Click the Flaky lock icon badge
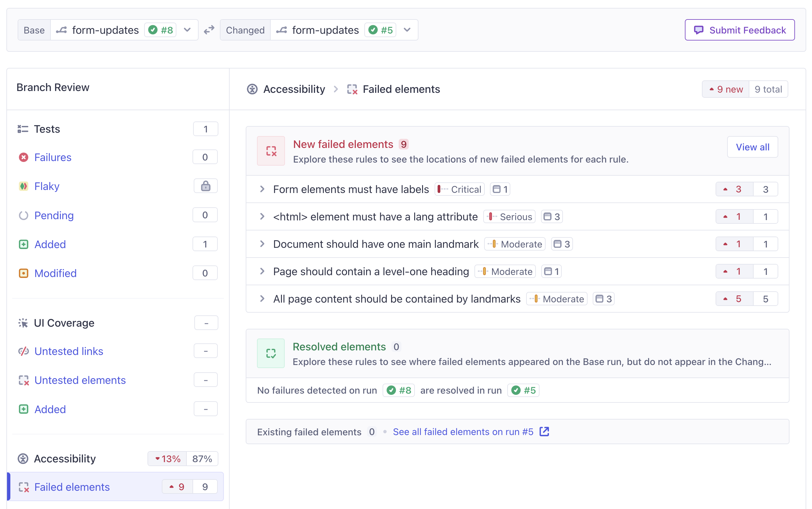The image size is (812, 509). [x=206, y=186]
